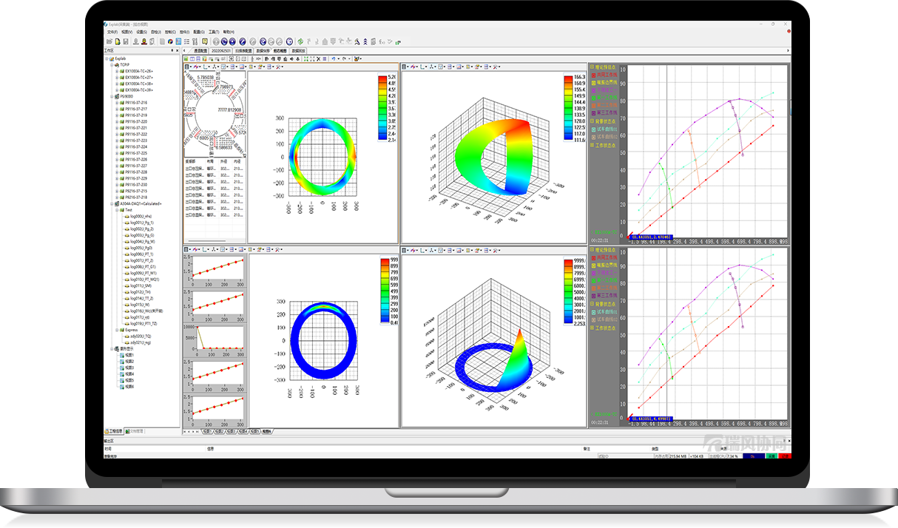Switch to the 2022062501 tab
Screen dimensions: 898x528
coord(220,51)
